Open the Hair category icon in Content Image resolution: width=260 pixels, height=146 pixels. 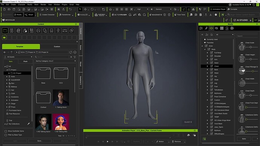38,30
